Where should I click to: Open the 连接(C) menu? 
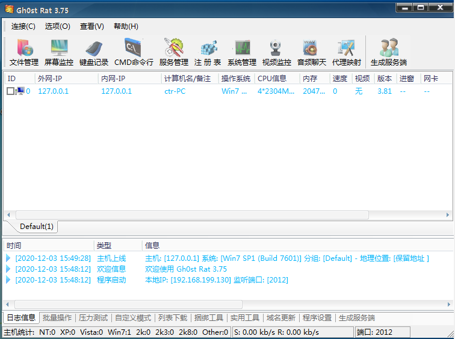point(23,26)
